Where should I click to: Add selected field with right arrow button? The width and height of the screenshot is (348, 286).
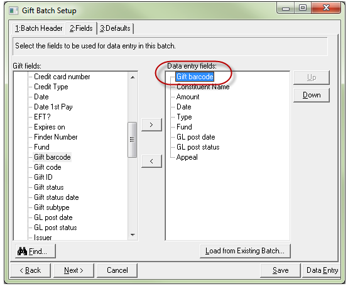coord(151,125)
